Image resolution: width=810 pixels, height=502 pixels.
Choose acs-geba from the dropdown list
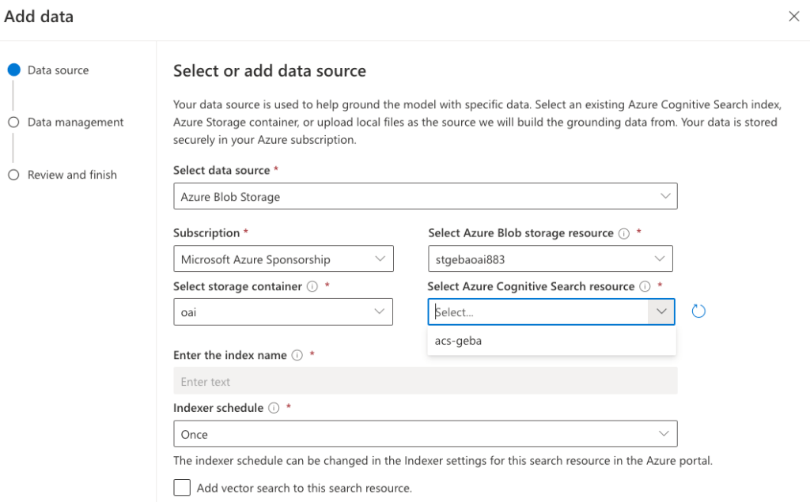point(459,341)
